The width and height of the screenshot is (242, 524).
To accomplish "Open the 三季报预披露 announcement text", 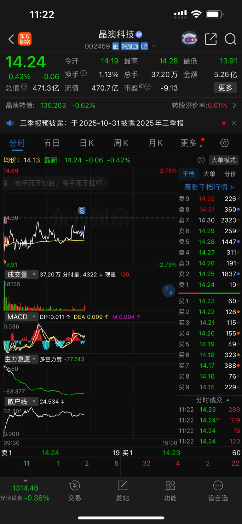I will [x=102, y=123].
